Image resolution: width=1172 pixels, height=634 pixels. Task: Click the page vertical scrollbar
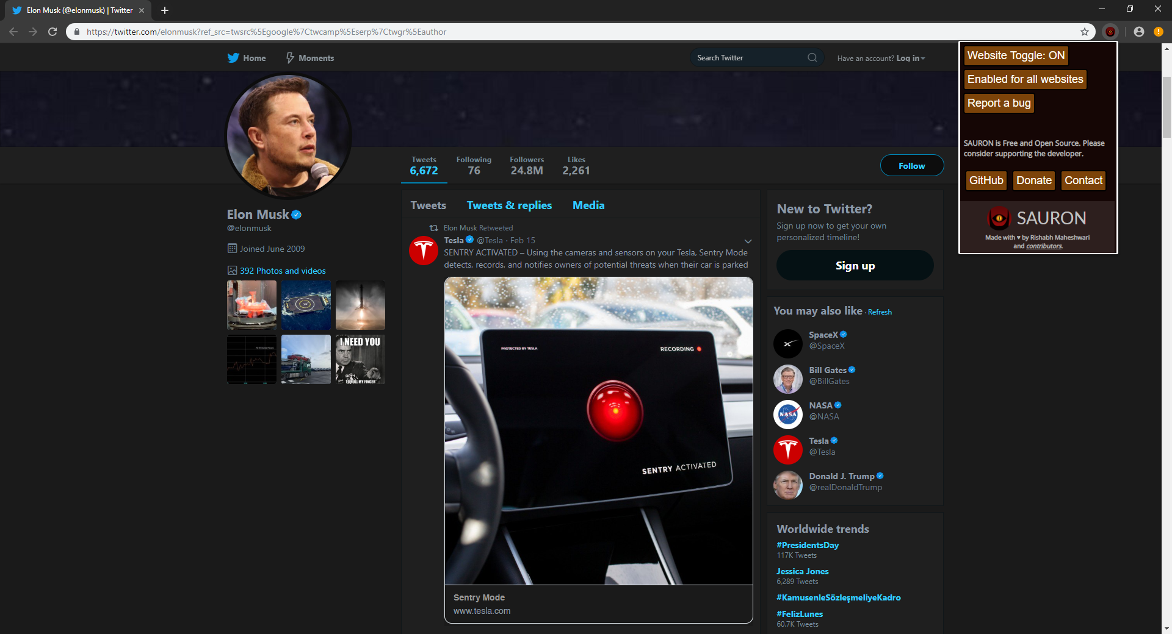pos(1167,107)
